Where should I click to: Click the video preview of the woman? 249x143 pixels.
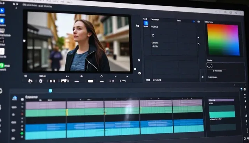(79, 42)
